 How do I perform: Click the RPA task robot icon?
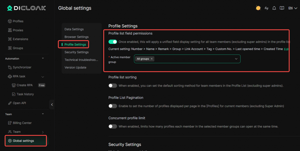10,76
